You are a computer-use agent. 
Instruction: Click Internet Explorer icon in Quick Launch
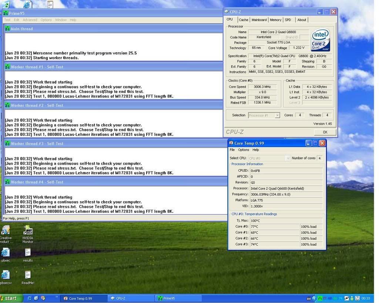[30, 298]
